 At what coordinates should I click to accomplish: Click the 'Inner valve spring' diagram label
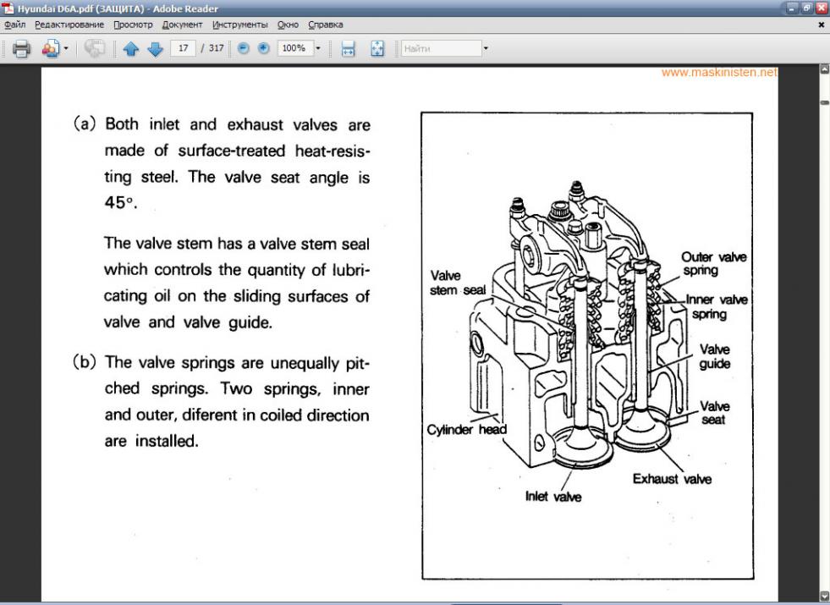pos(716,307)
